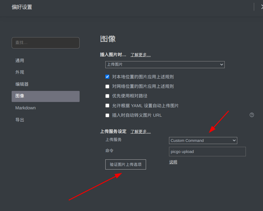Click the help question mark icon
Image resolution: width=263 pixels, height=211 pixels.
(x=252, y=115)
